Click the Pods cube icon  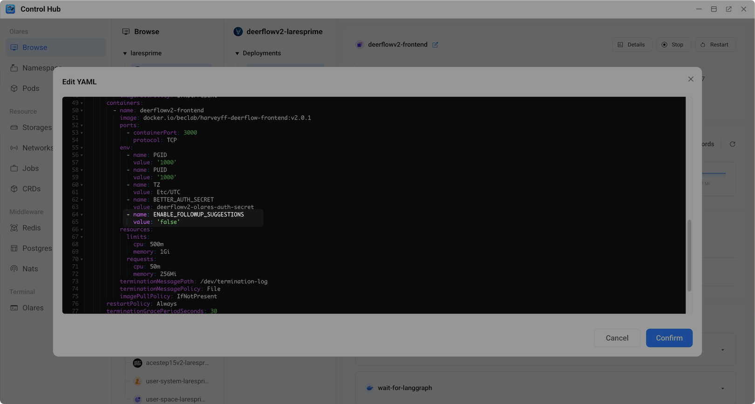click(14, 88)
